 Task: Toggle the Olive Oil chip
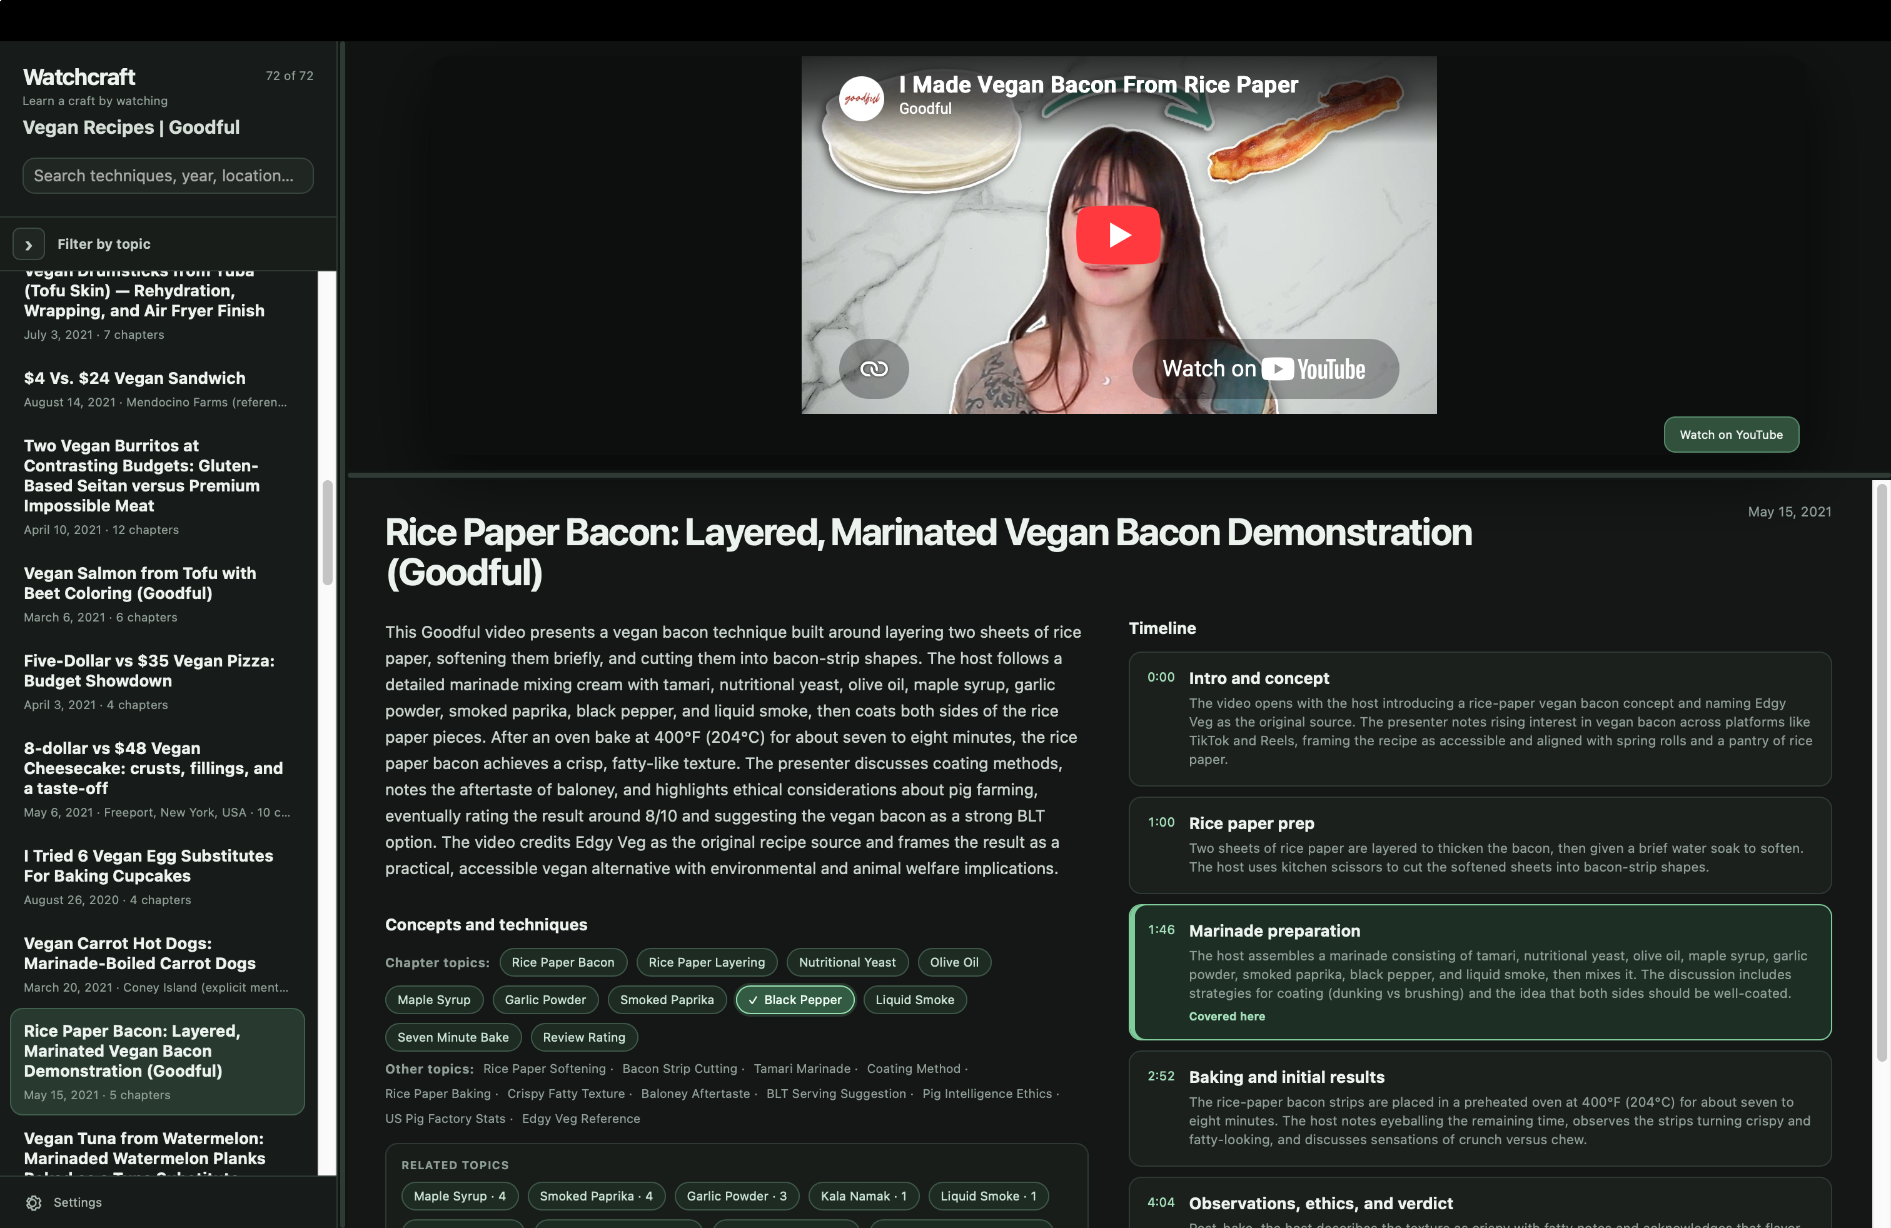(x=954, y=962)
